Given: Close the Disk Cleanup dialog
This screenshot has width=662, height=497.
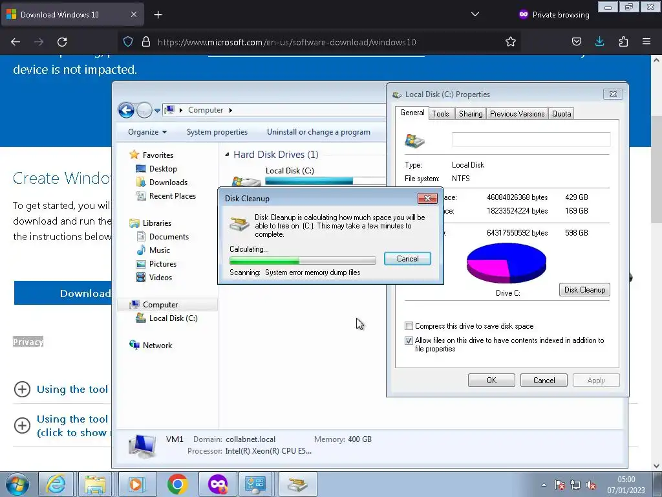Looking at the screenshot, I should tap(427, 198).
